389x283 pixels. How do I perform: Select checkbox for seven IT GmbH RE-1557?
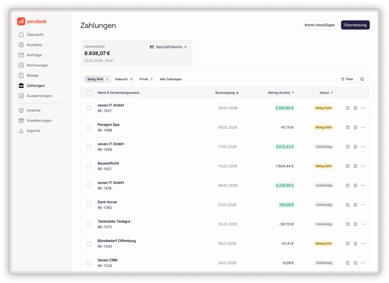89,108
